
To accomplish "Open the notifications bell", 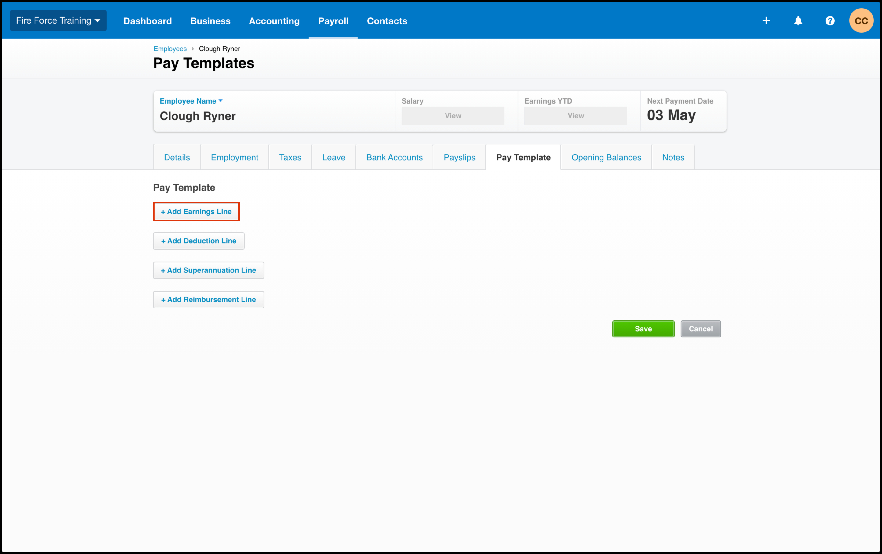I will tap(798, 21).
